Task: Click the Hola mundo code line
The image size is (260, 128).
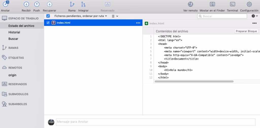Action: point(178,70)
